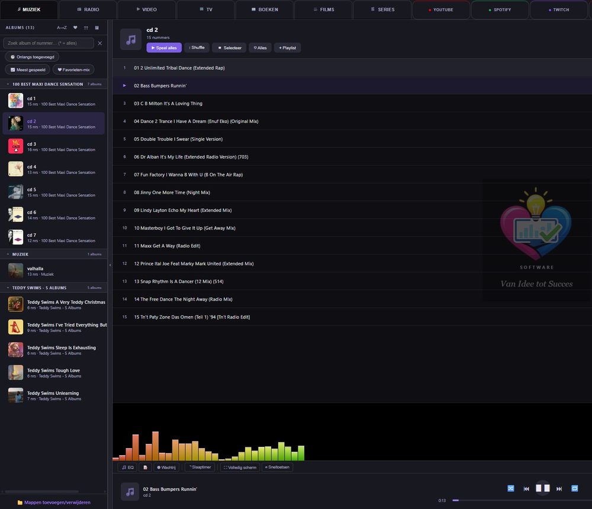Image resolution: width=592 pixels, height=509 pixels.
Task: Clear the album search with the X
Action: (99, 43)
